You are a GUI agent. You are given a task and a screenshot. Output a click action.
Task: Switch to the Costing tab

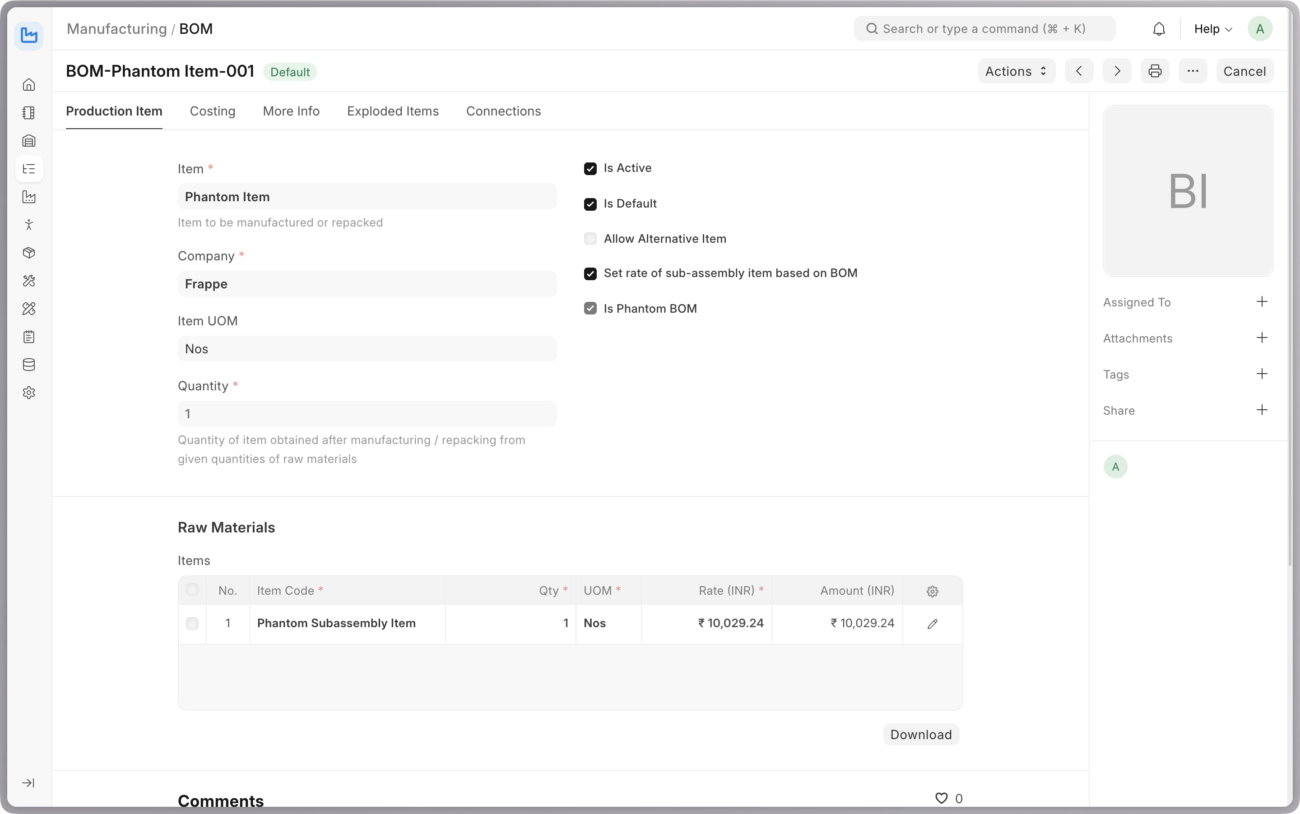point(212,111)
